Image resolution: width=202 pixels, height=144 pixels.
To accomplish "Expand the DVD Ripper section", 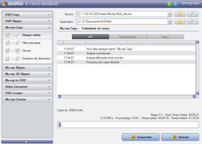I will [27, 21].
